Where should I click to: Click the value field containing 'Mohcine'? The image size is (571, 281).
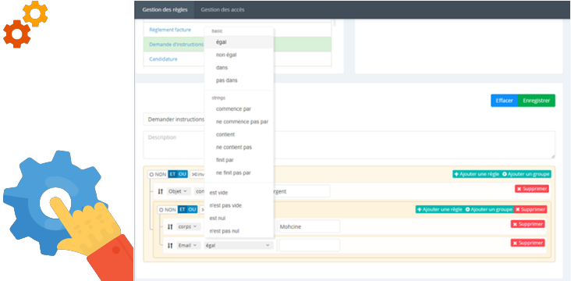point(309,226)
